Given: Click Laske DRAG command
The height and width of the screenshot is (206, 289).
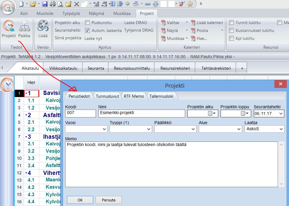Looking at the screenshot, I should click(136, 23).
